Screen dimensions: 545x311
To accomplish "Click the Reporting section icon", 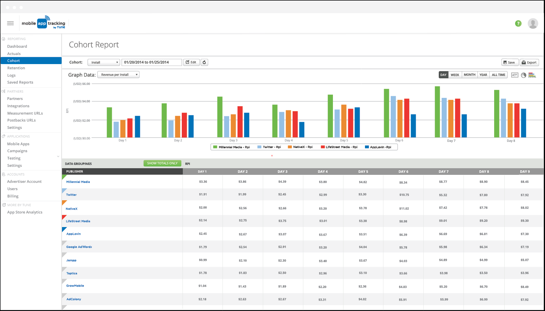I will pyautogui.click(x=3, y=39).
